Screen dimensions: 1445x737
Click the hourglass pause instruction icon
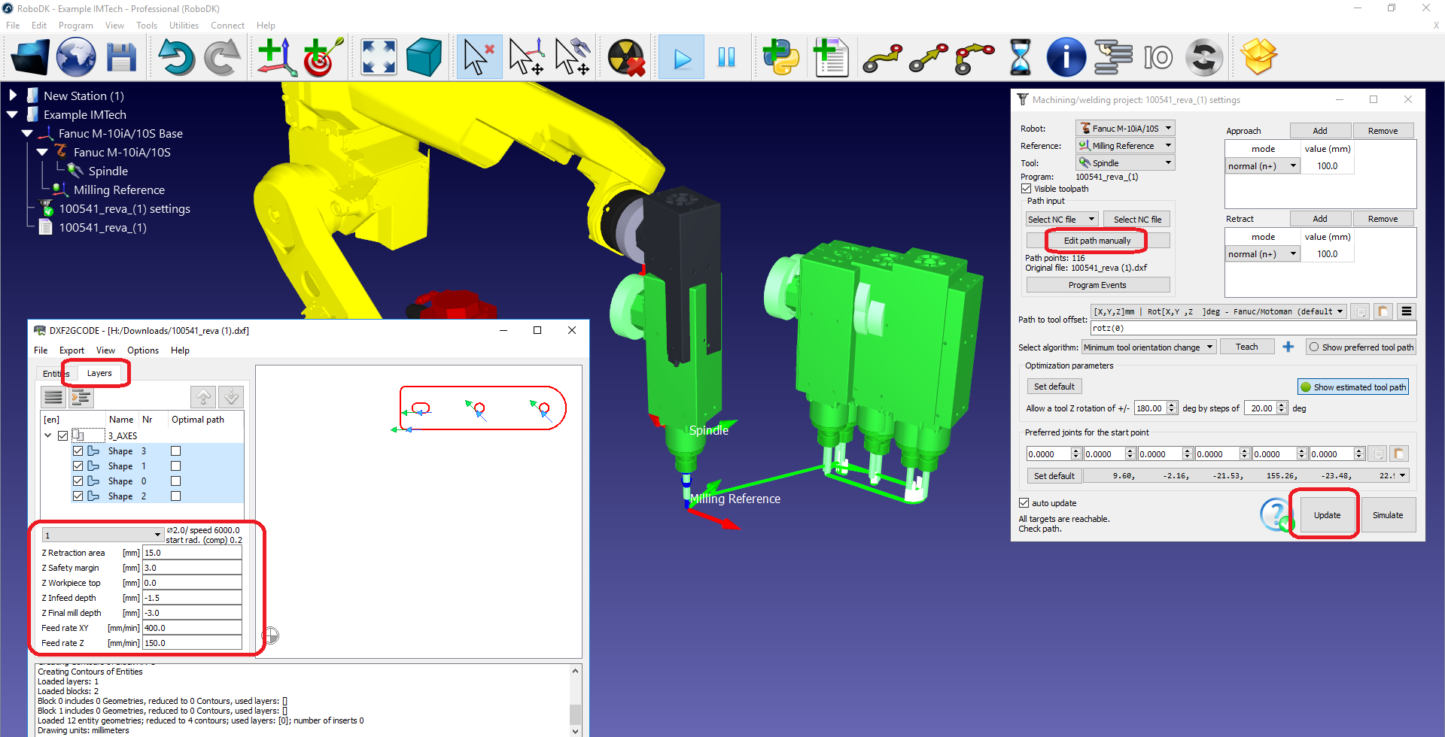point(1020,58)
